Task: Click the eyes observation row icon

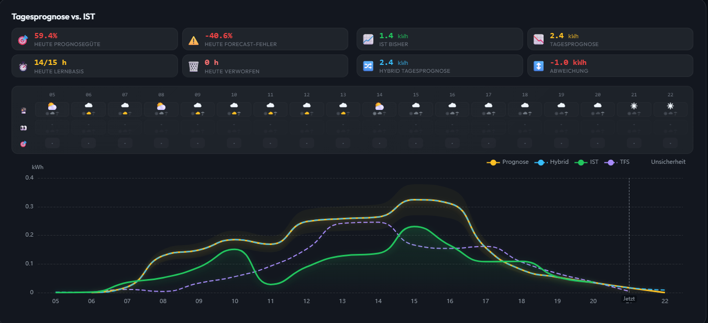Action: click(x=23, y=128)
